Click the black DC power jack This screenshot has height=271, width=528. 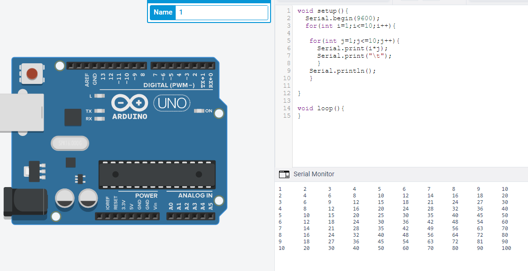25,202
